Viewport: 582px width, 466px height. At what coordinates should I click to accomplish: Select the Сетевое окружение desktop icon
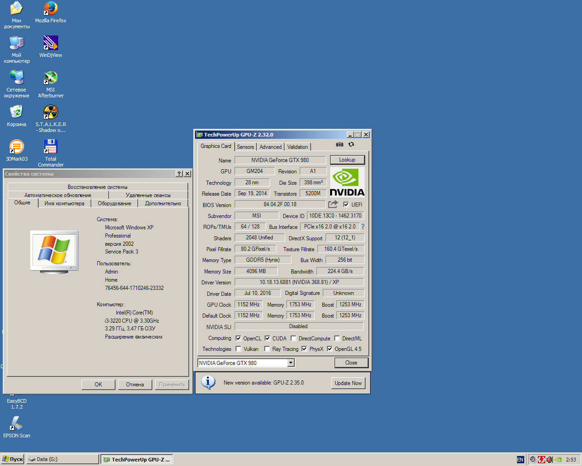16,84
